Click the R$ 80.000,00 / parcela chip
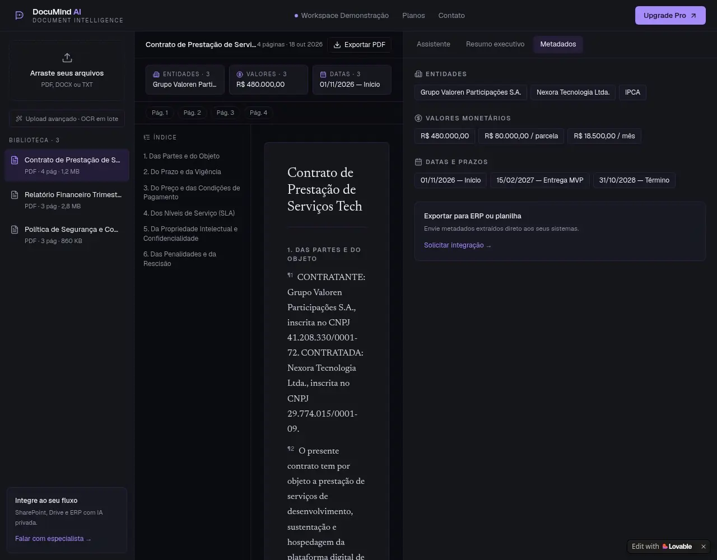 521,136
